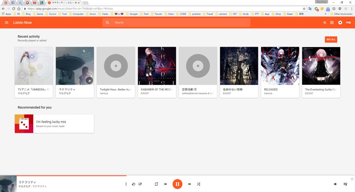Click the now playing album art thumbnail
Image resolution: width=355 pixels, height=192 pixels.
(8, 184)
